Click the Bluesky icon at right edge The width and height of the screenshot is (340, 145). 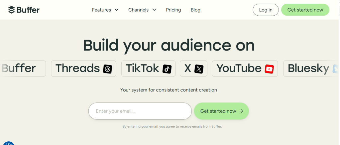(335, 69)
